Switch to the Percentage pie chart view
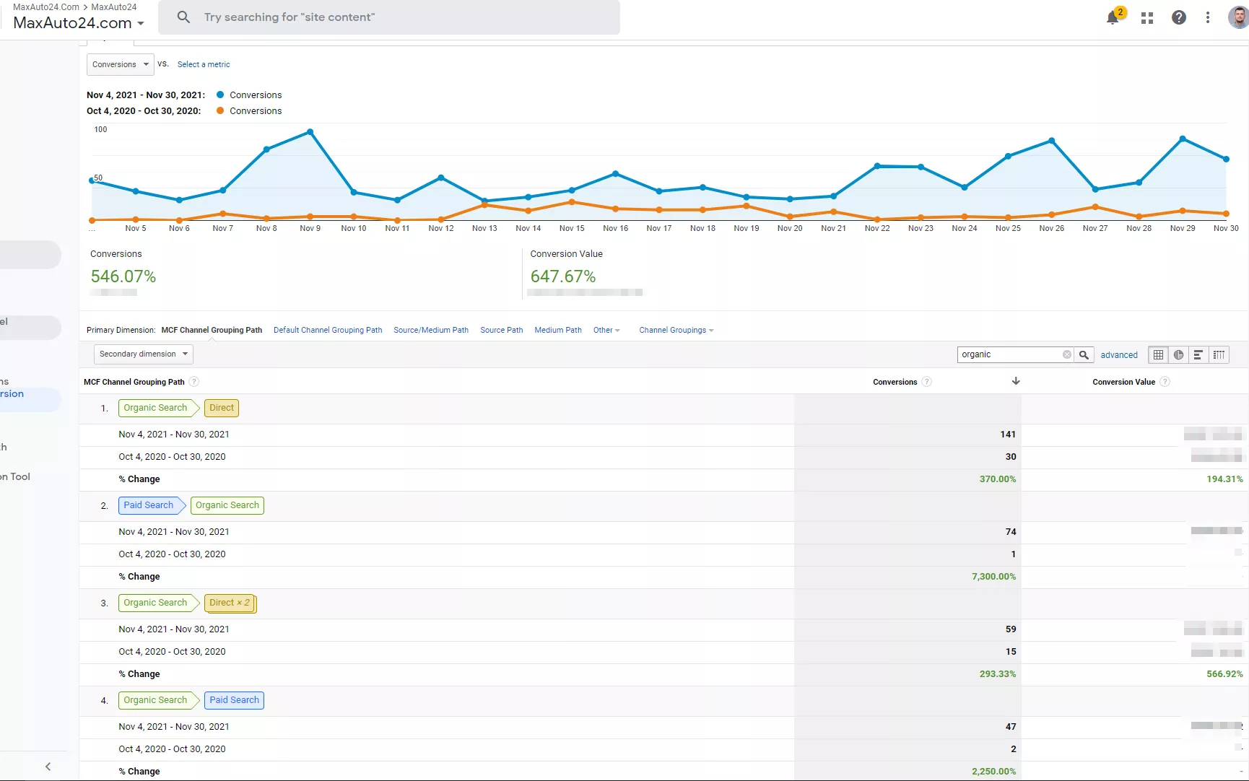1249x781 pixels. point(1178,354)
